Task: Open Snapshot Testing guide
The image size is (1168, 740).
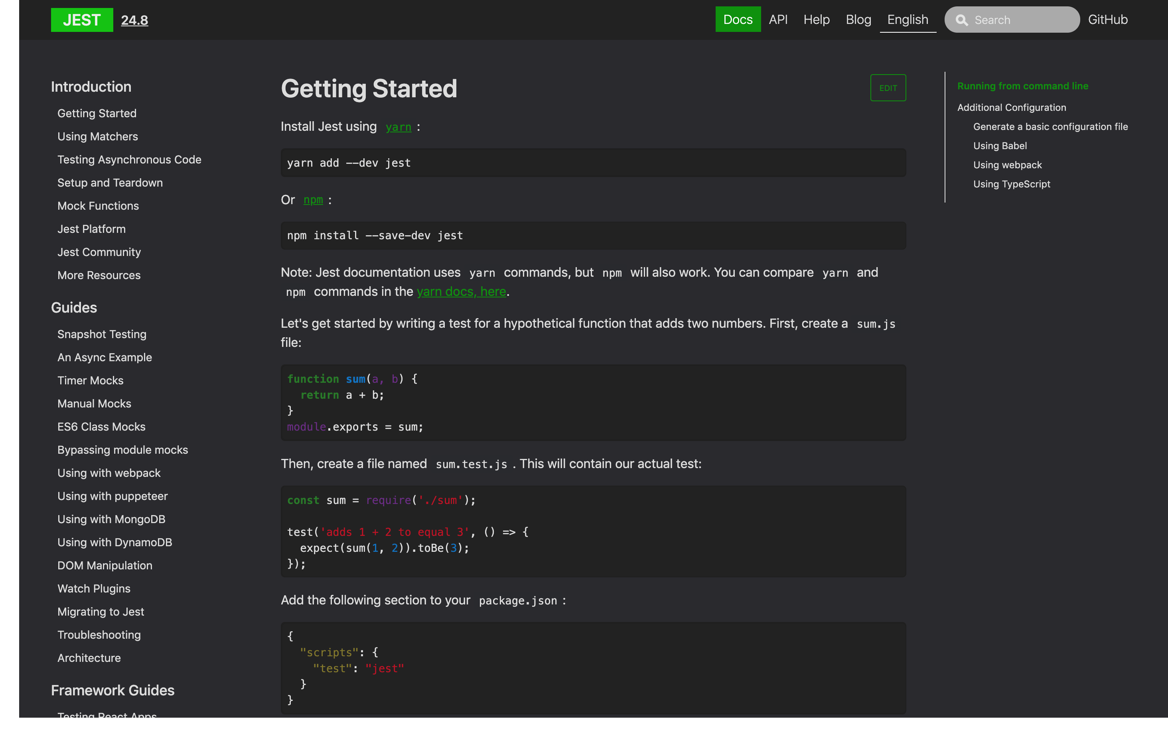Action: click(102, 335)
